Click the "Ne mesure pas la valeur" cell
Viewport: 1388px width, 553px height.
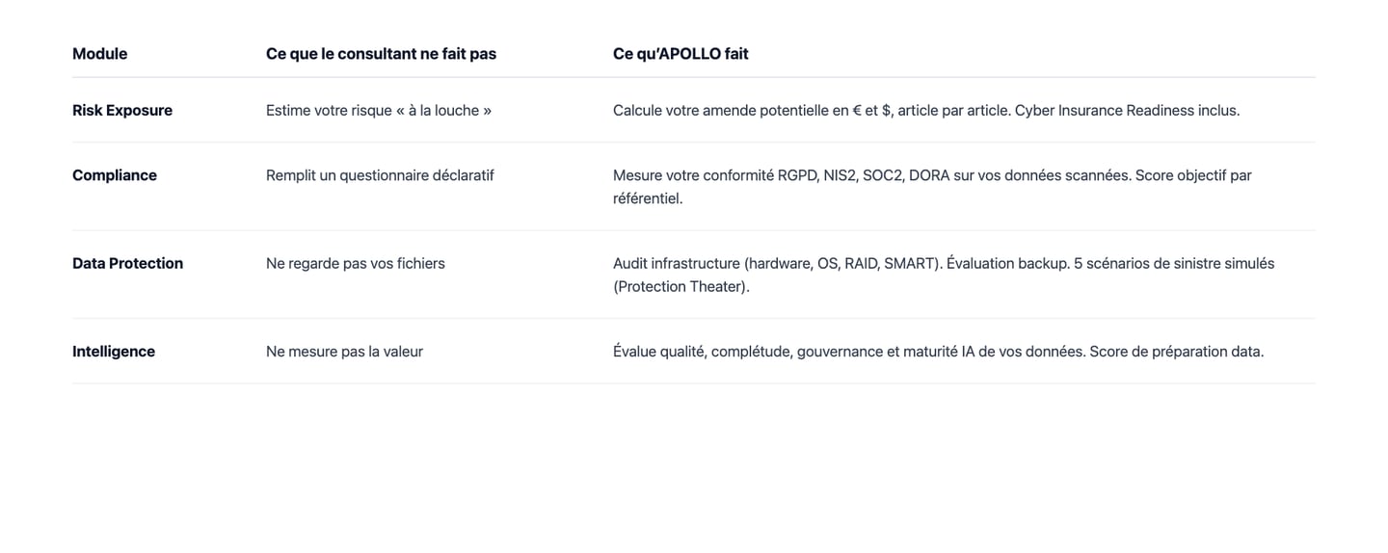click(344, 352)
